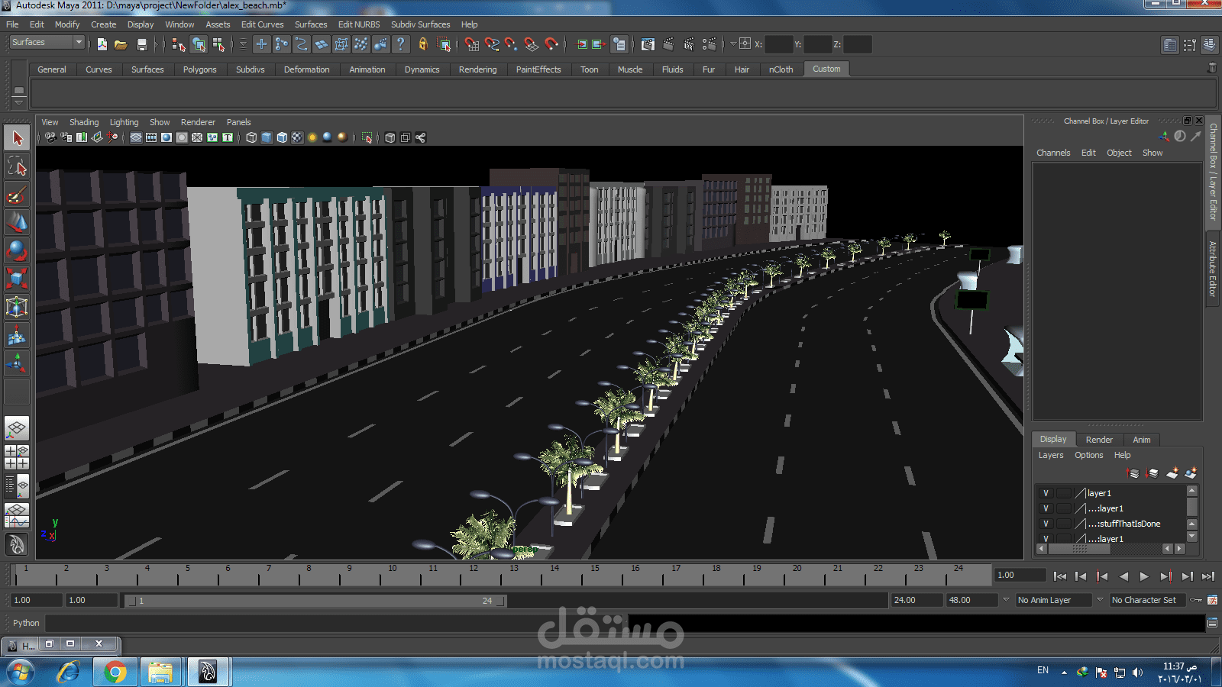Click the Snap to grids magnet icon
The image size is (1222, 687).
pos(472,44)
